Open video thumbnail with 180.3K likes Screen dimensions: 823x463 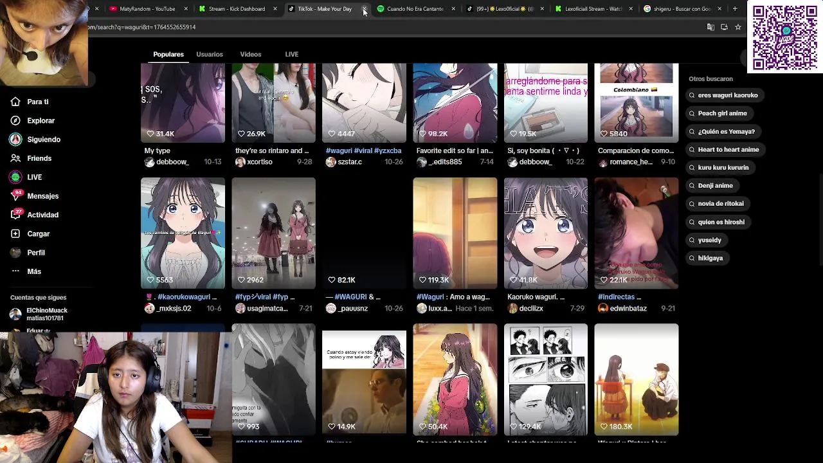point(636,379)
